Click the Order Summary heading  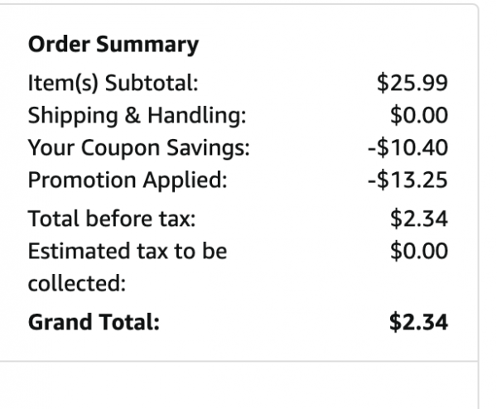point(113,45)
